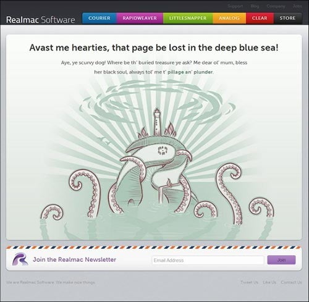
Task: Go to the Support link
Action: coord(235,6)
